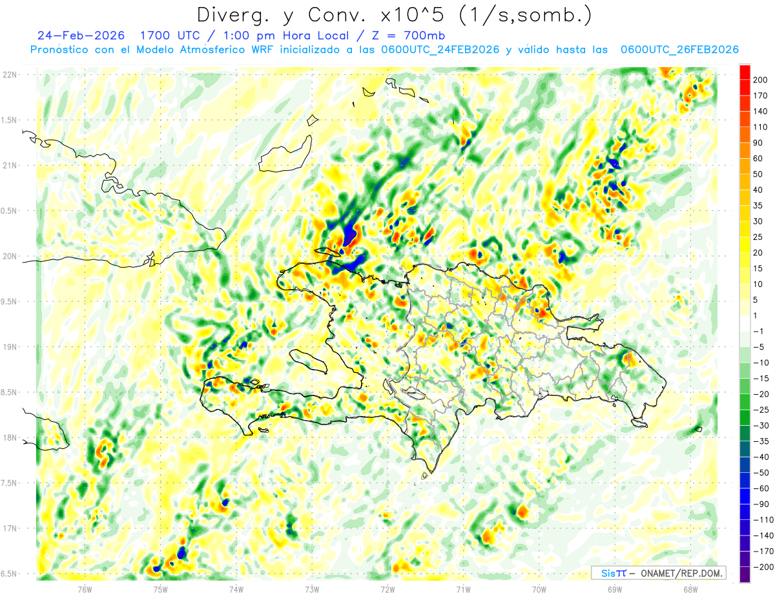
Task: Click the color scale label '-140'
Action: [x=763, y=536]
